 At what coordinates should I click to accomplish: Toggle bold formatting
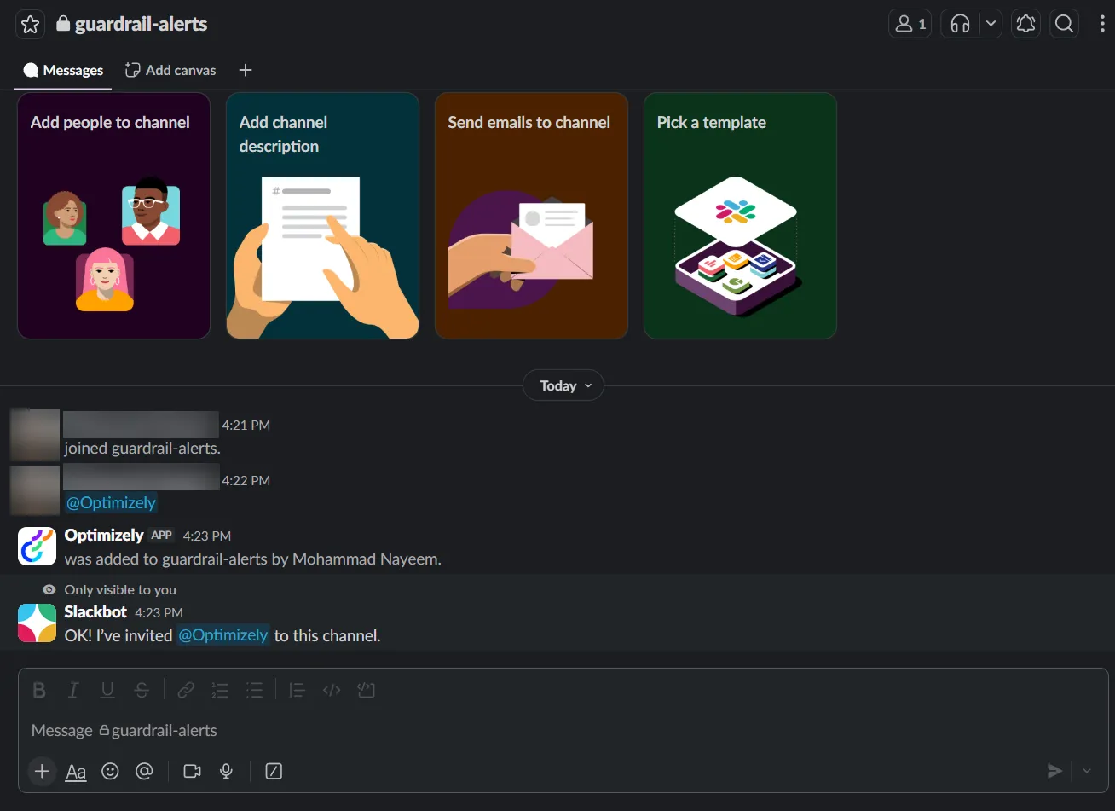point(38,690)
